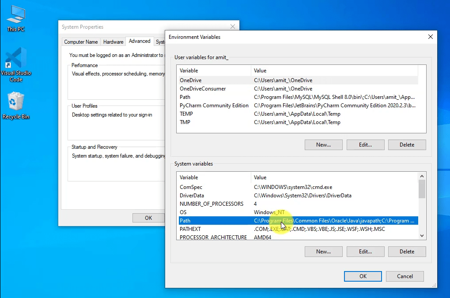This screenshot has width=450, height=298.
Task: Switch to the Computer Name tab
Action: click(x=81, y=41)
